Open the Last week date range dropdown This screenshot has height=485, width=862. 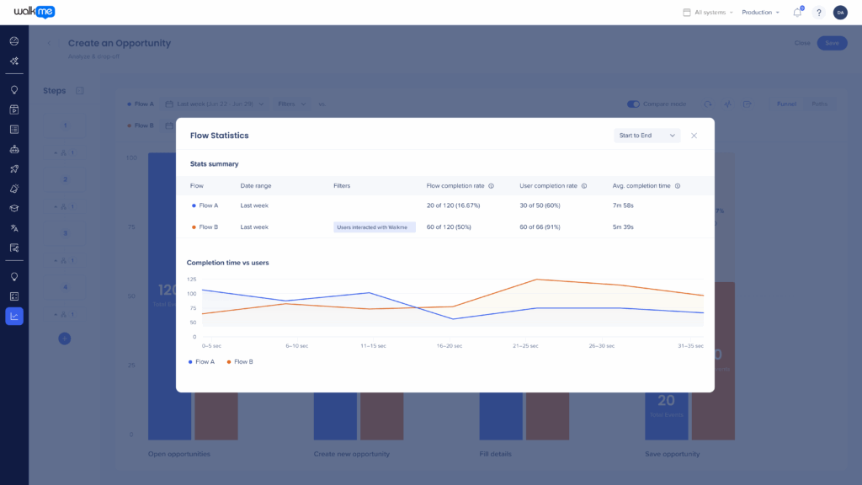215,104
